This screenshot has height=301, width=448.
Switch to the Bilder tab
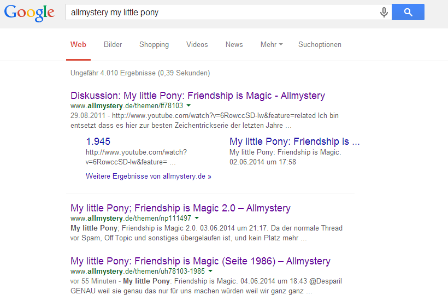[x=113, y=45]
